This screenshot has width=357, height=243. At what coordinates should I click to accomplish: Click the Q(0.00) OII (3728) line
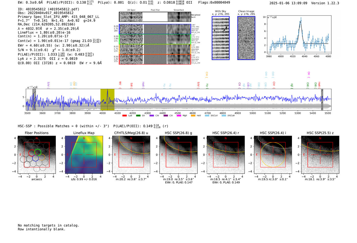coord(60,63)
